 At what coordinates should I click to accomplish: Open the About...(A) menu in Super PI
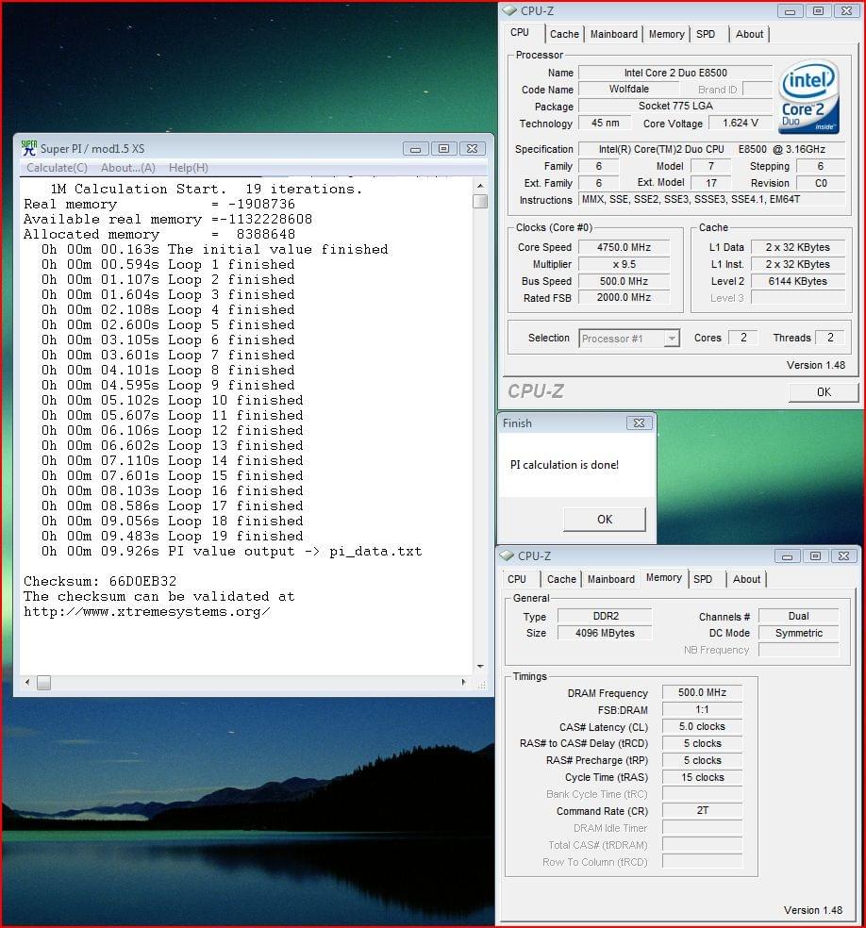128,168
